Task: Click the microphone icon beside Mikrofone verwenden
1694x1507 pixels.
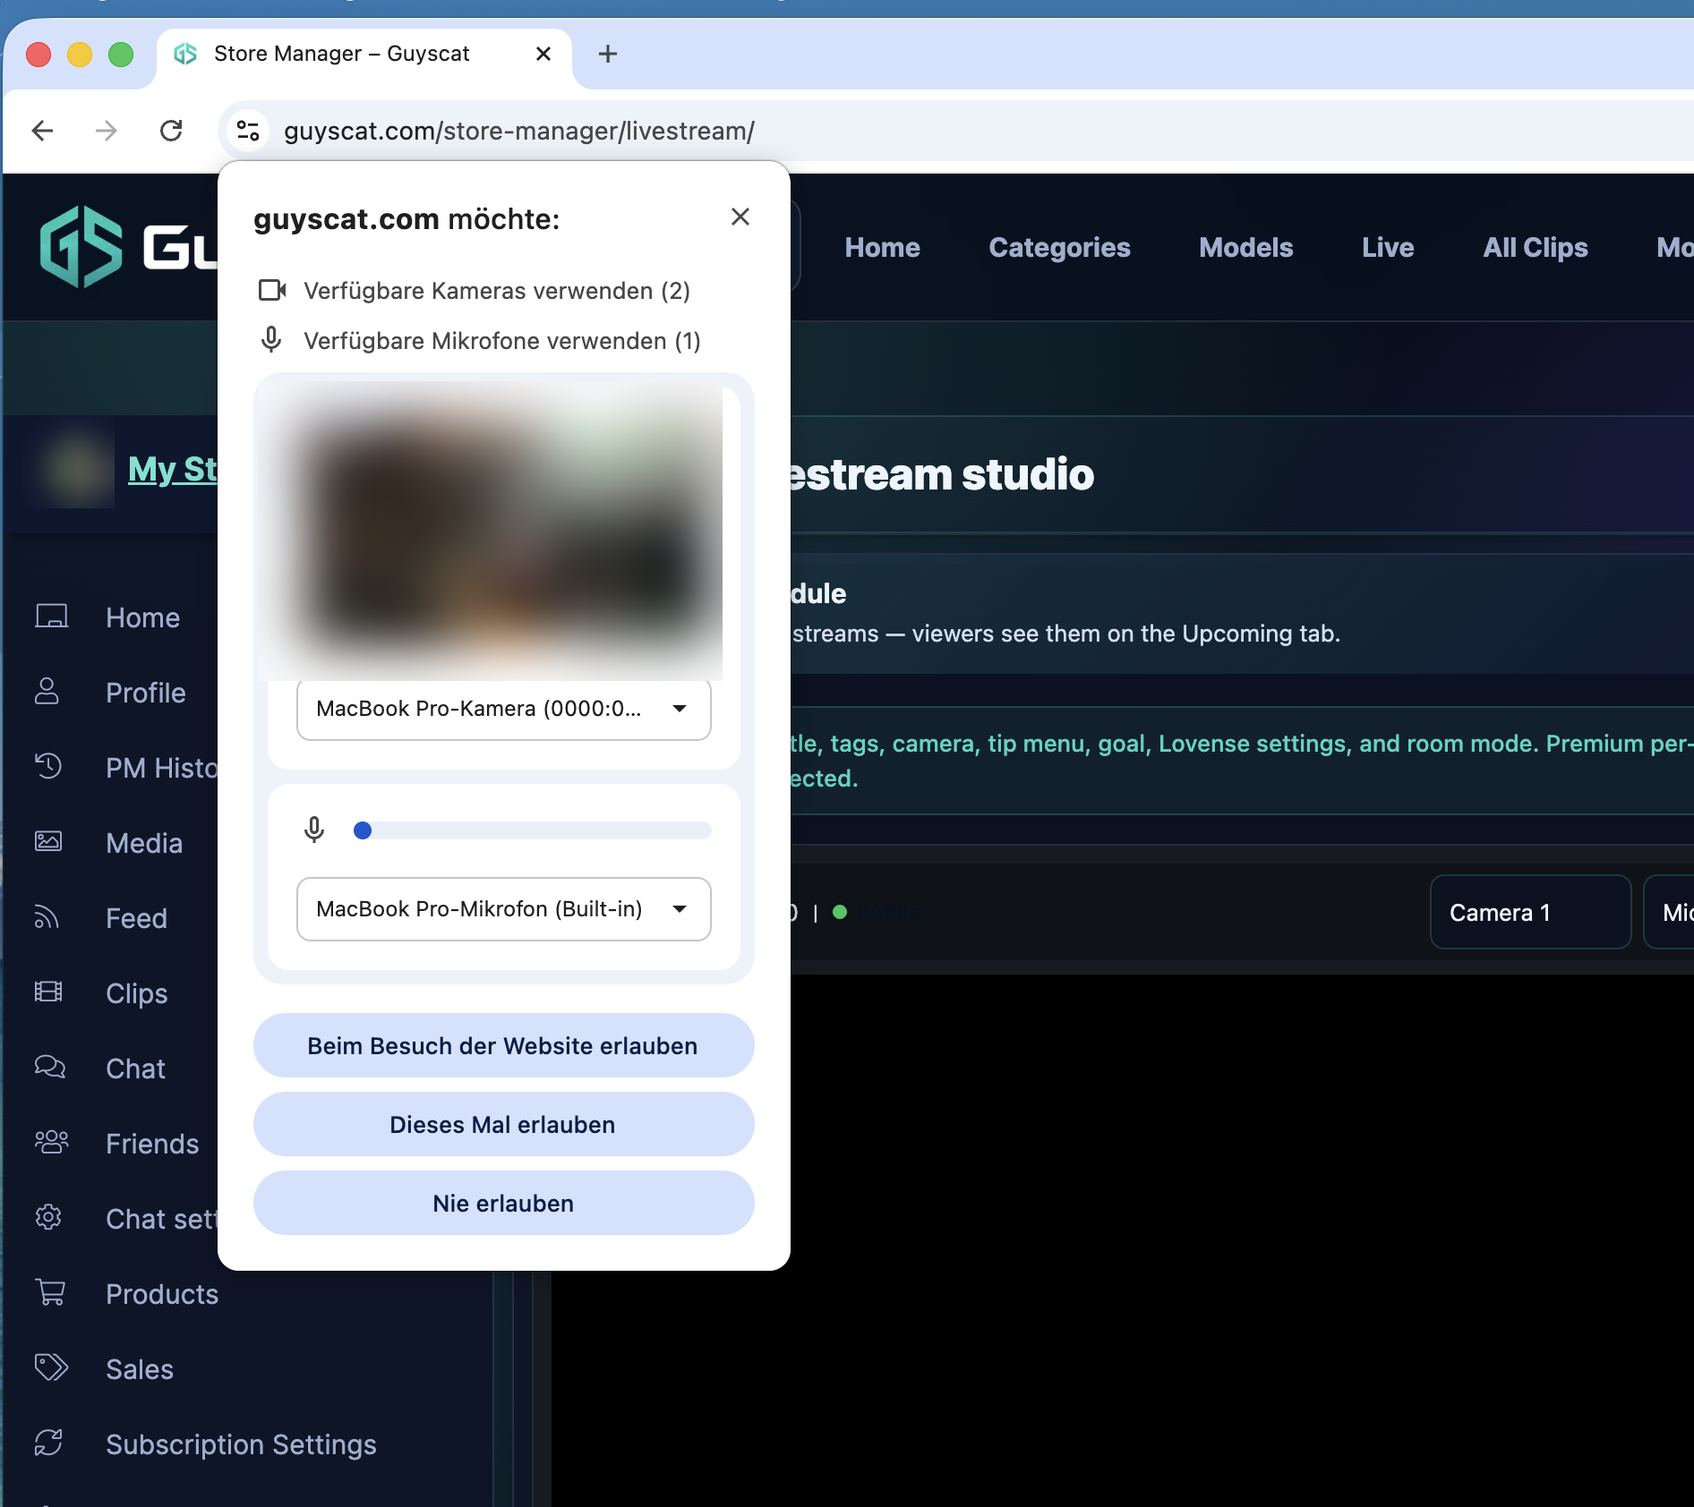Action: pos(271,340)
